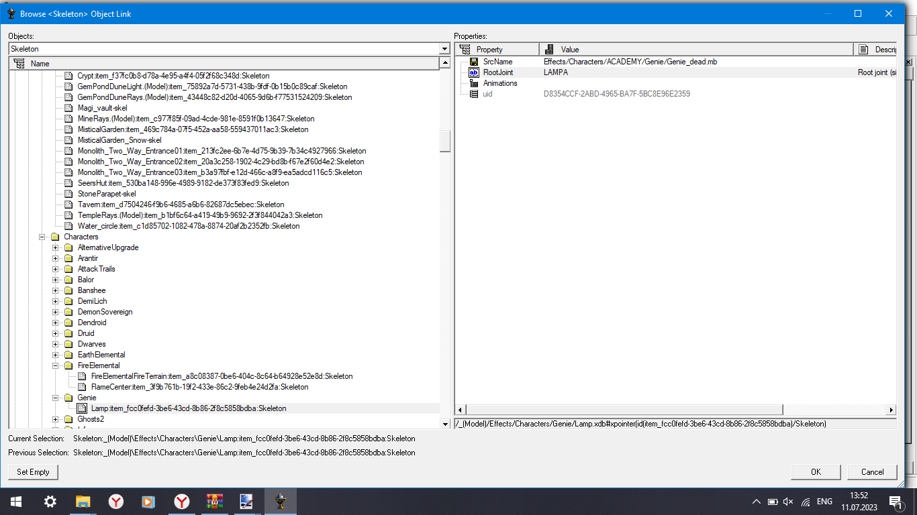Open the Skeleton object type dropdown
The width and height of the screenshot is (917, 515).
point(444,49)
